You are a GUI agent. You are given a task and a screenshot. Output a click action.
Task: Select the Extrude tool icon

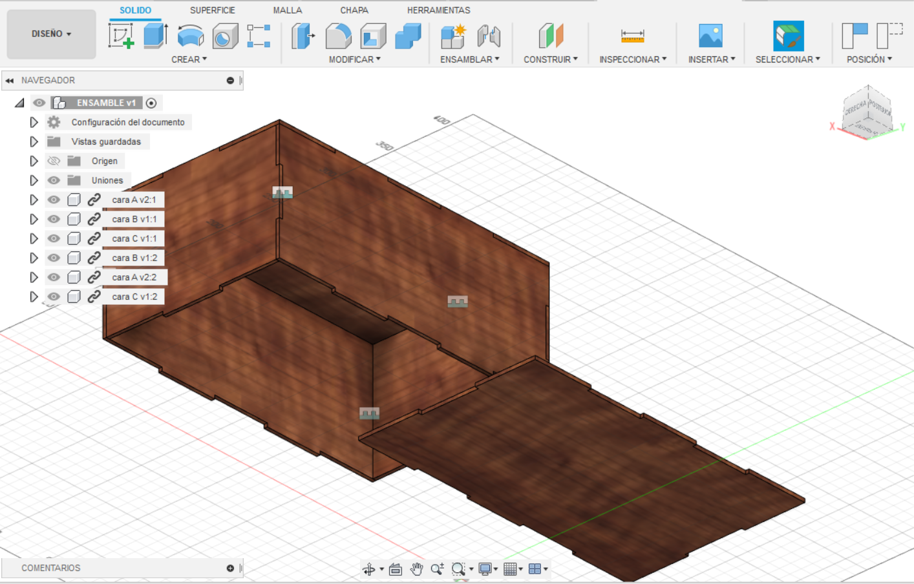[155, 36]
